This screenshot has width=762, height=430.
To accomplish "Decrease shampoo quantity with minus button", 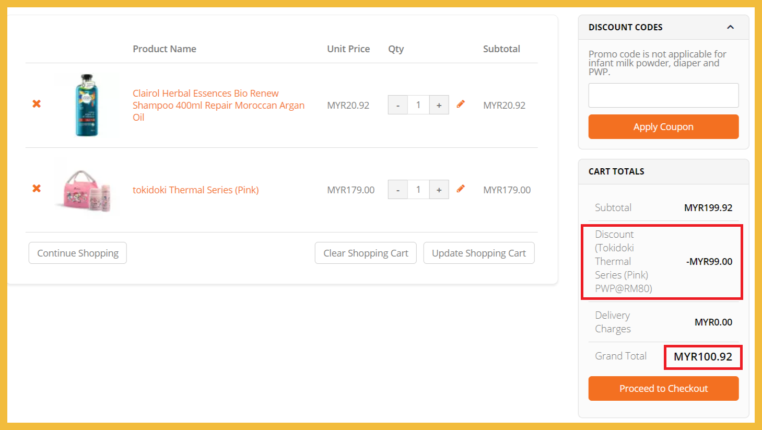I will click(398, 105).
